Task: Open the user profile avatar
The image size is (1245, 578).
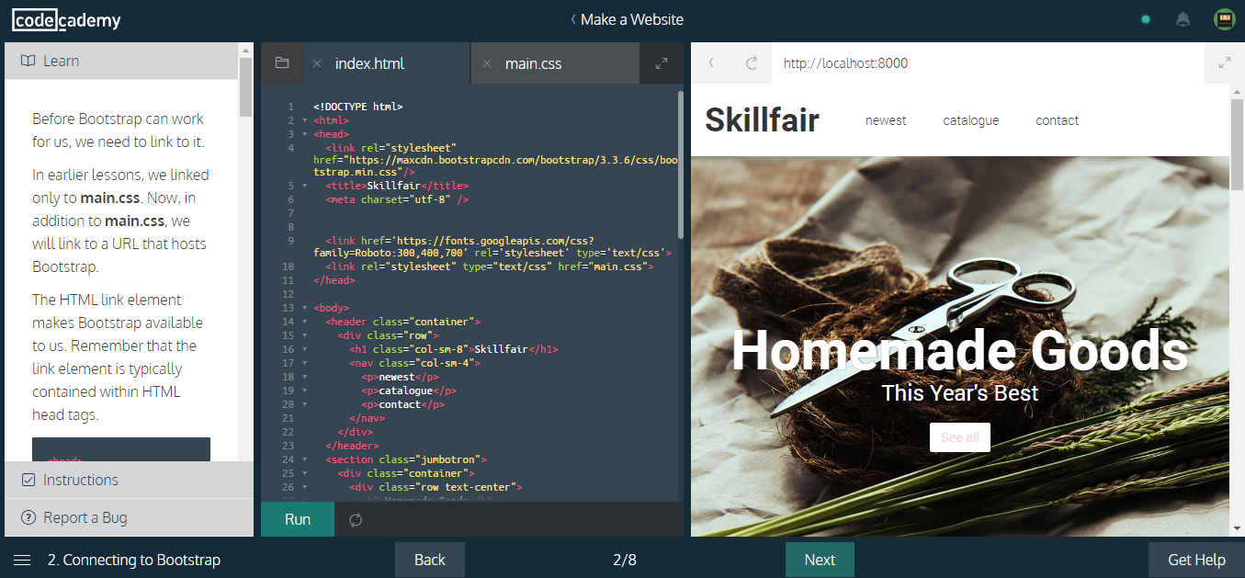Action: pos(1224,19)
